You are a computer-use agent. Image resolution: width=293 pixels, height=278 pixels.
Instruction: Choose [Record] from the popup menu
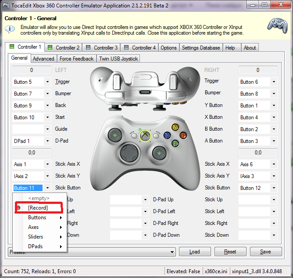[38, 208]
